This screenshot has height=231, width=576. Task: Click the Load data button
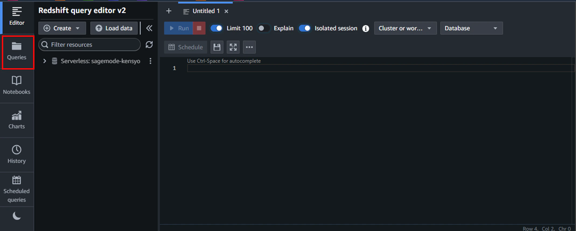pyautogui.click(x=114, y=28)
